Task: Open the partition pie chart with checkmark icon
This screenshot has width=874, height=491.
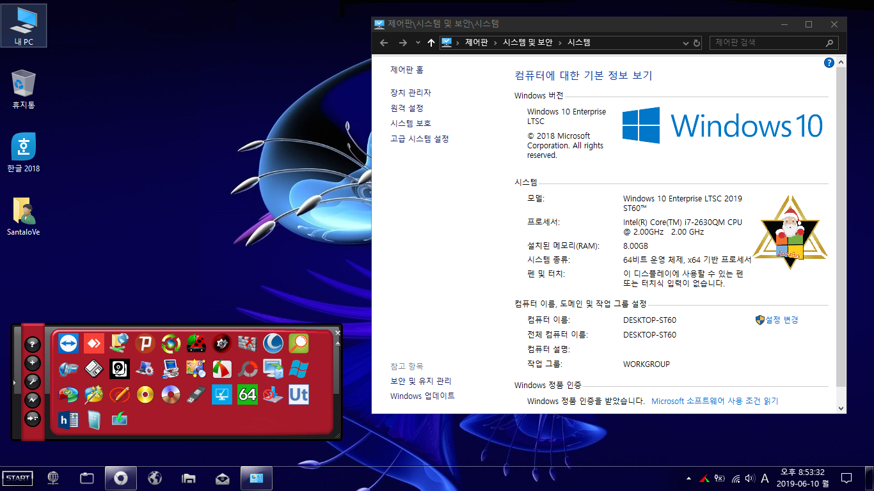Action: (68, 394)
